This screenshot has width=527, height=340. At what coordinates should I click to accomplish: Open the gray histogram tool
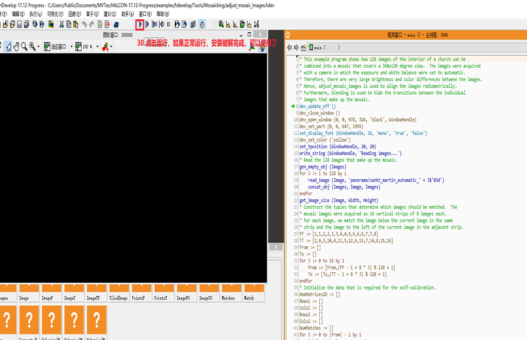point(228,24)
